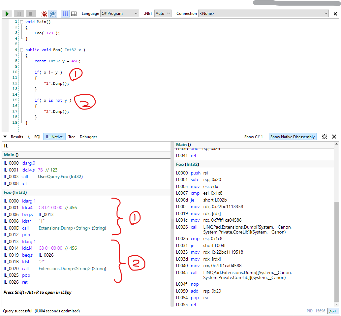Click the IL_0001 ldc.i4.s 7B row
This screenshot has height=316, width=341.
[30, 170]
